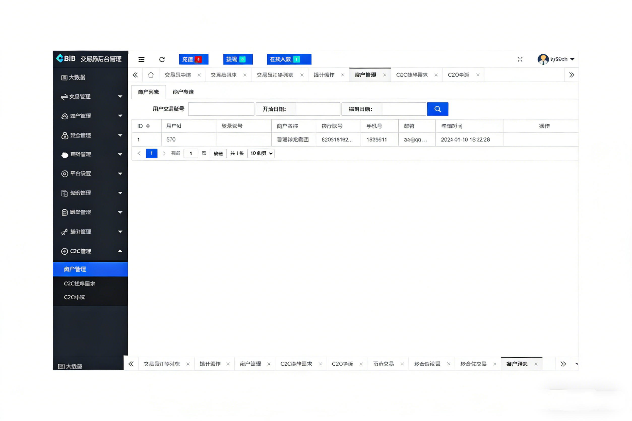Click the 用户交易账号 input field

click(x=221, y=109)
